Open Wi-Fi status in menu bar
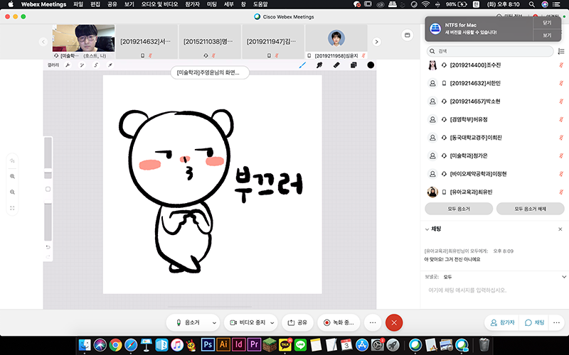The image size is (569, 355). click(425, 4)
